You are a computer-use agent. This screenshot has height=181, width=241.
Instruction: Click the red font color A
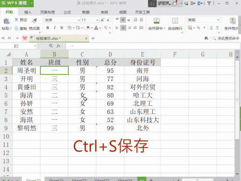pos(96,28)
